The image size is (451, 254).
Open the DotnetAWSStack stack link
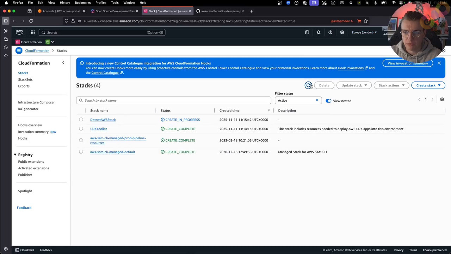click(103, 120)
